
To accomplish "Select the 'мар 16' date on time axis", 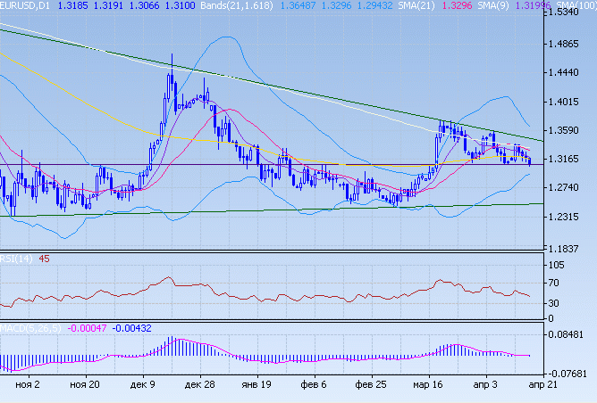I will (x=427, y=385).
